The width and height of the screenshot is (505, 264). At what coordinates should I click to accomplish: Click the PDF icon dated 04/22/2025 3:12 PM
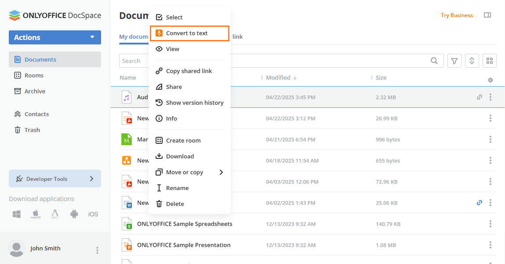coord(127,118)
